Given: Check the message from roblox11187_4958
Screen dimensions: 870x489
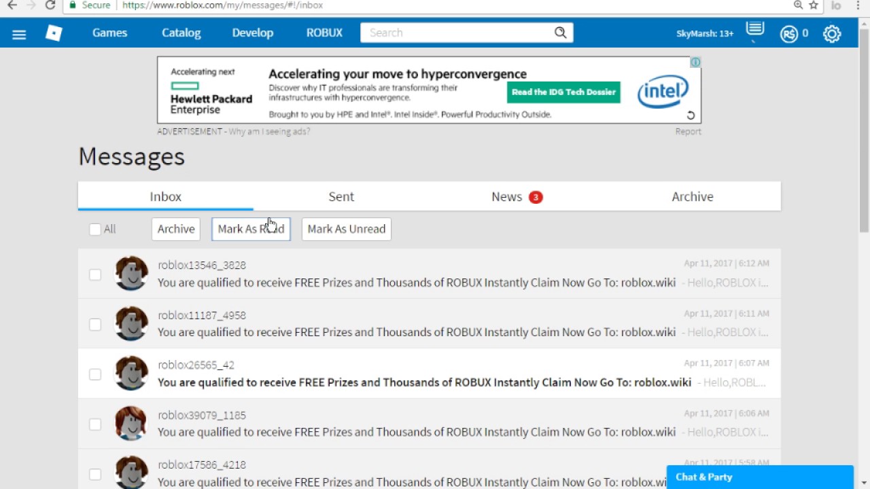Looking at the screenshot, I should point(95,325).
